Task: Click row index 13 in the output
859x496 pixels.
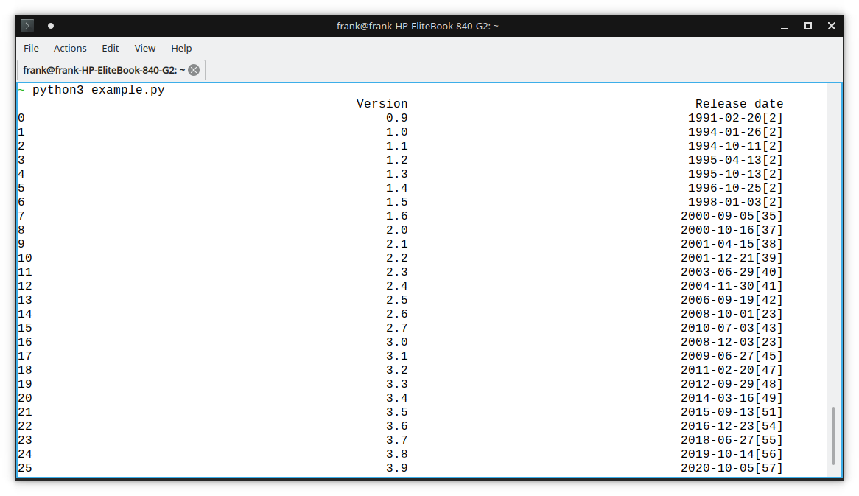Action: click(24, 299)
